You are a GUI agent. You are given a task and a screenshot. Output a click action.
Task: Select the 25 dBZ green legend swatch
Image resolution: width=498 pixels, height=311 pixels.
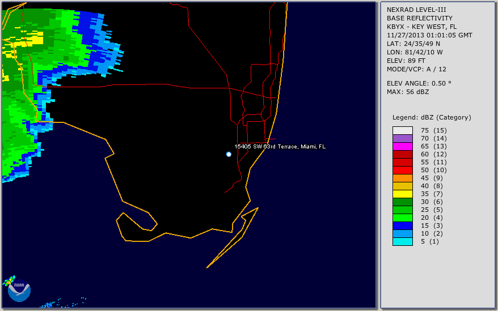point(402,210)
